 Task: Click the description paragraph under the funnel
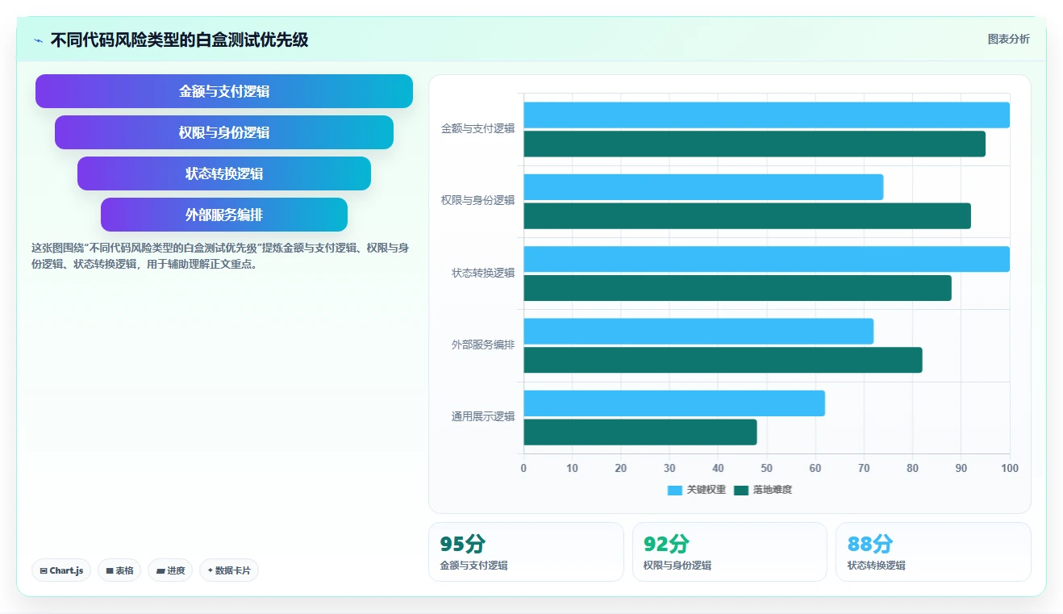tap(220, 256)
